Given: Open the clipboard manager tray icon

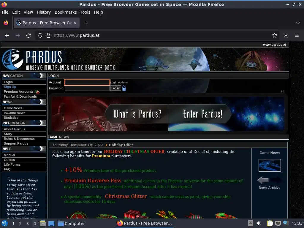Looking at the screenshot, I should coord(270,223).
